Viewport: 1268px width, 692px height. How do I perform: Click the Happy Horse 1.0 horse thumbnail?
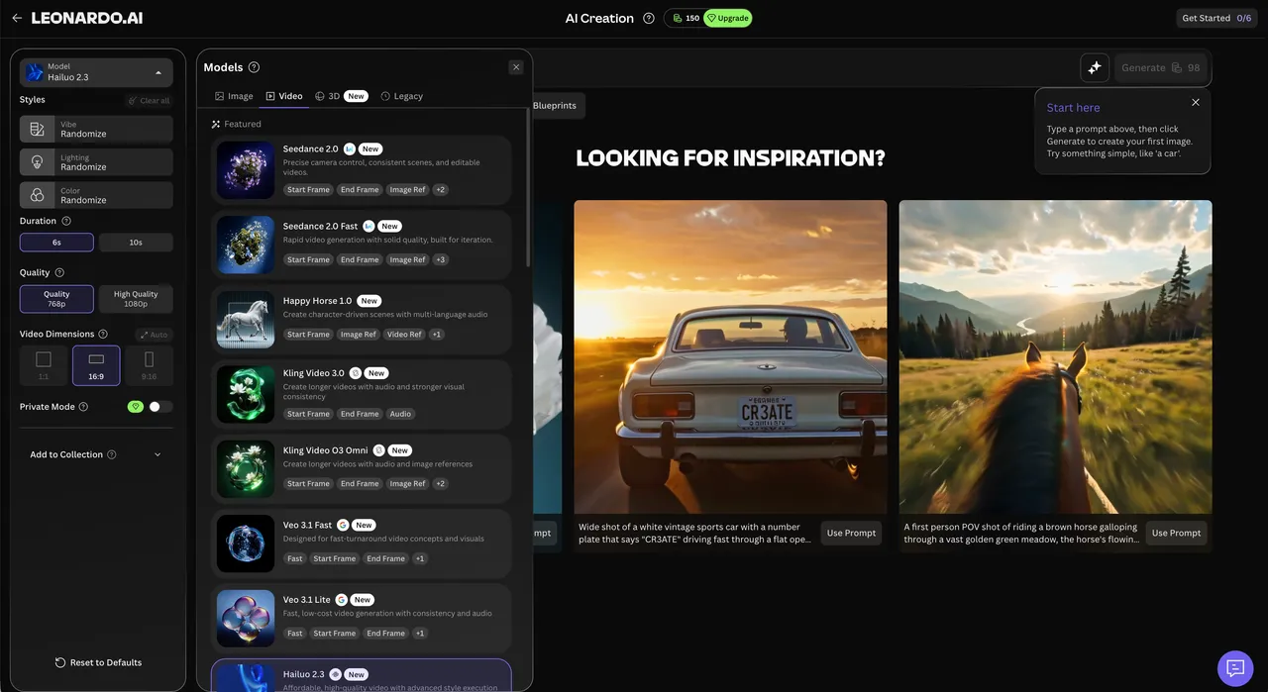point(246,320)
